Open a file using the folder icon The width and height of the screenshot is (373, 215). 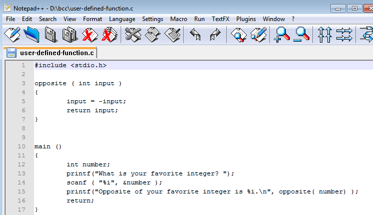coord(32,35)
